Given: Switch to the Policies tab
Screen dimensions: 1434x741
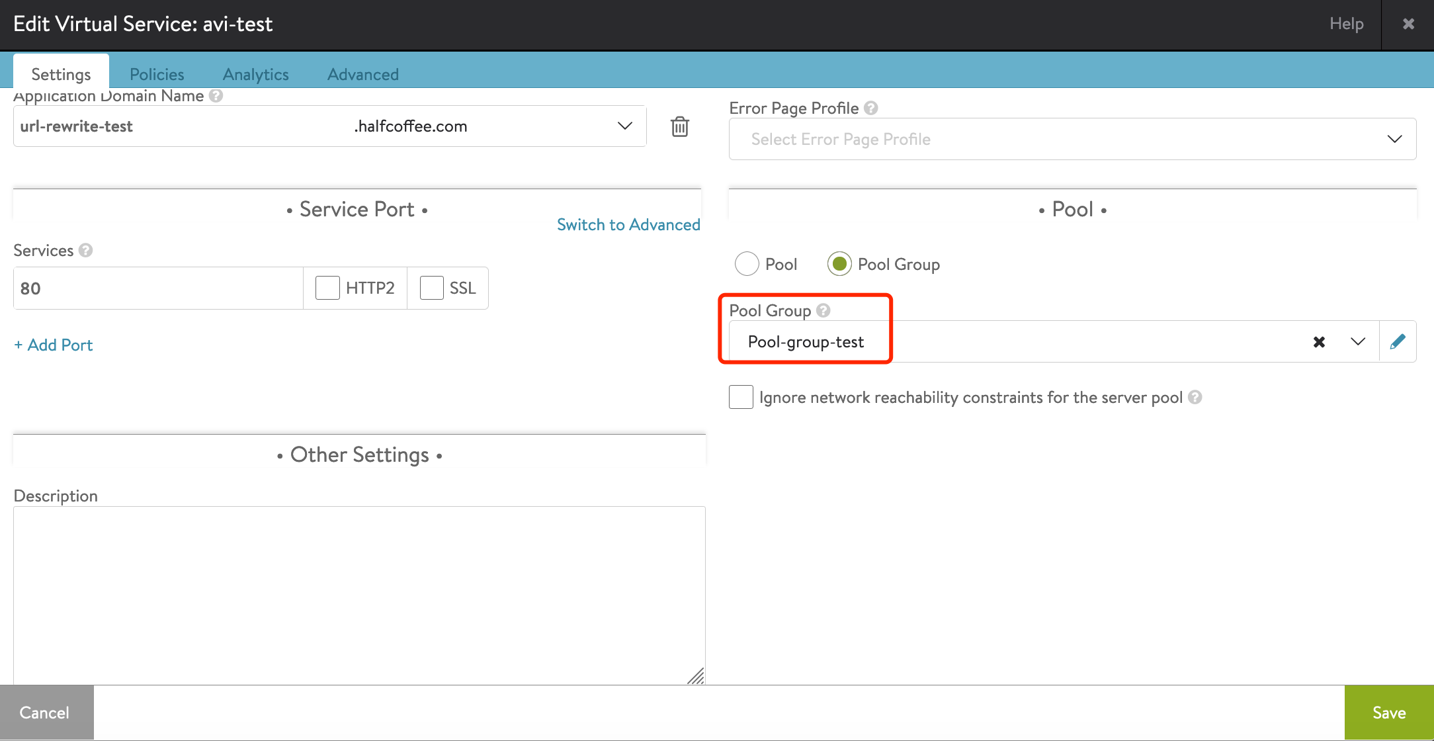Looking at the screenshot, I should click(157, 74).
